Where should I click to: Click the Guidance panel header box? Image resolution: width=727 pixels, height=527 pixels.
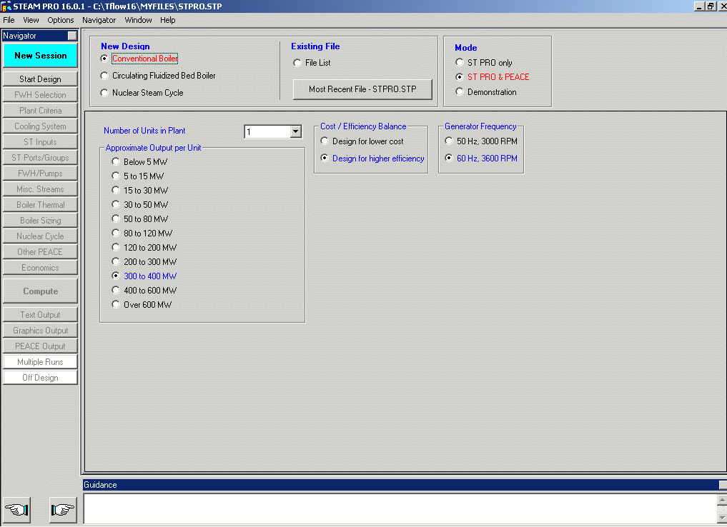(723, 485)
